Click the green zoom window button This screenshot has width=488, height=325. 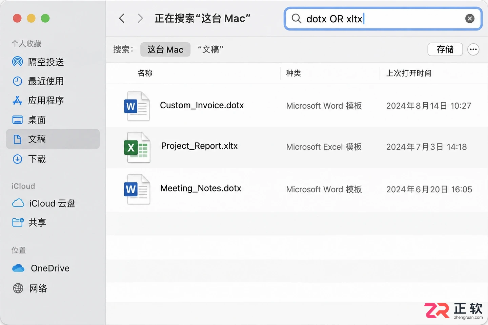tap(45, 18)
